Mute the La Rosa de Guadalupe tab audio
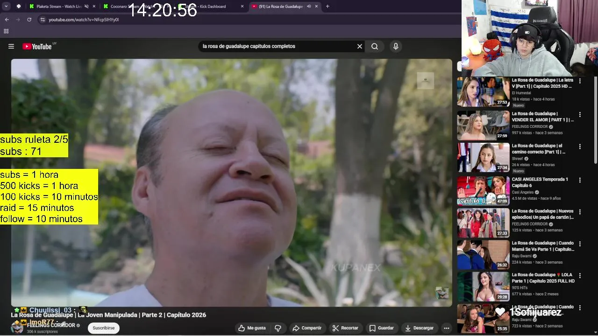Viewport: 598px width, 336px height. pyautogui.click(x=309, y=7)
